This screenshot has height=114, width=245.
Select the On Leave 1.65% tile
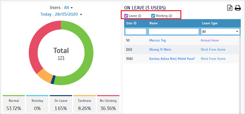point(61,104)
